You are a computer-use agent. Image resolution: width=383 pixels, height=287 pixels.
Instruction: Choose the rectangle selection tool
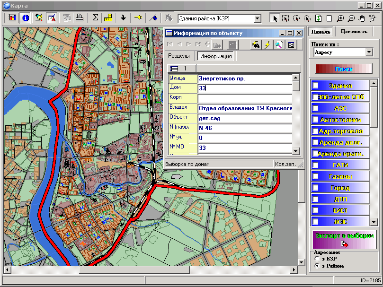pyautogui.click(x=285, y=18)
